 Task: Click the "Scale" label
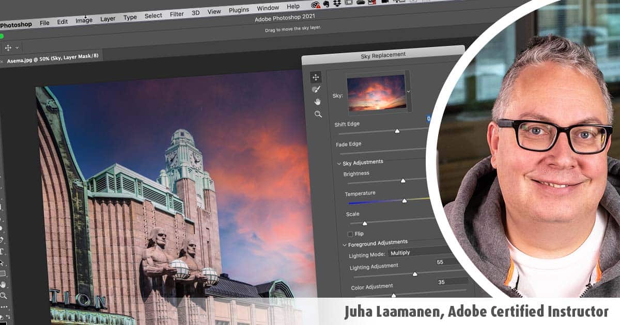click(352, 214)
